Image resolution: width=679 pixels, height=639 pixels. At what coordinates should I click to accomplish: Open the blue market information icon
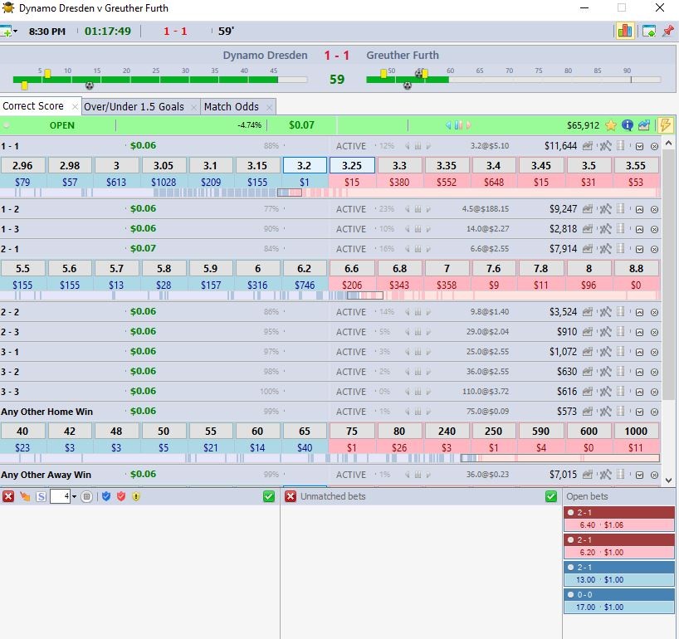coord(628,125)
